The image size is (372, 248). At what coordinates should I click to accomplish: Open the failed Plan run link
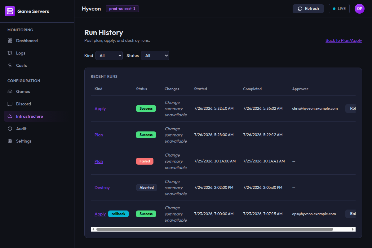pos(99,161)
